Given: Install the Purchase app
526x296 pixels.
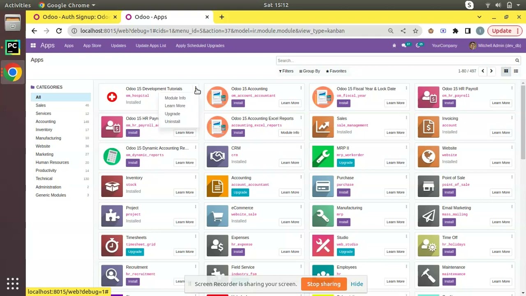Looking at the screenshot, I should (344, 192).
